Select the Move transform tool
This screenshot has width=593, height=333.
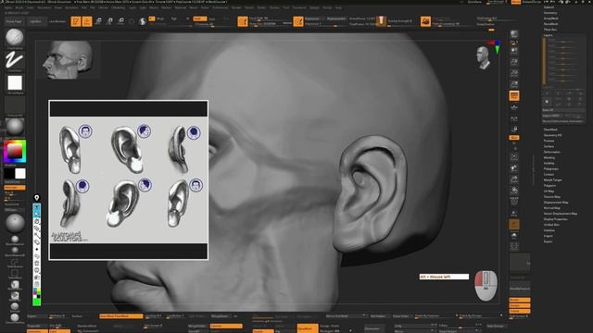(x=98, y=21)
